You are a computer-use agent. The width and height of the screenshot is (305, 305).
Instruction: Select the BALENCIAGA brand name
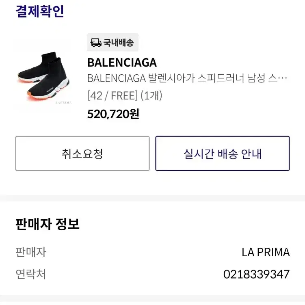[x=122, y=63]
